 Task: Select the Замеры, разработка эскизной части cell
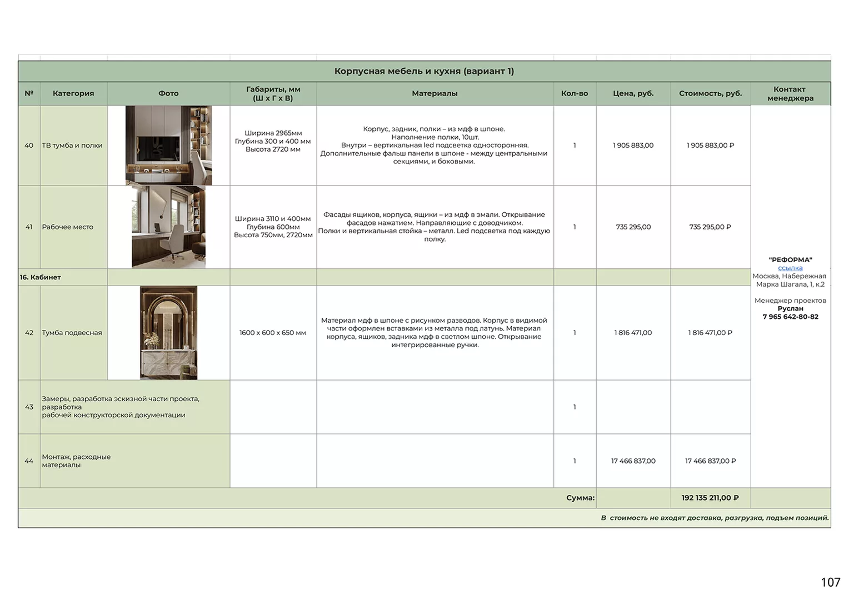tap(135, 407)
